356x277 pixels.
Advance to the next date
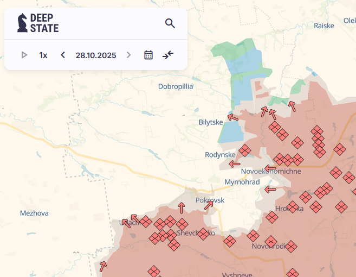pyautogui.click(x=128, y=55)
